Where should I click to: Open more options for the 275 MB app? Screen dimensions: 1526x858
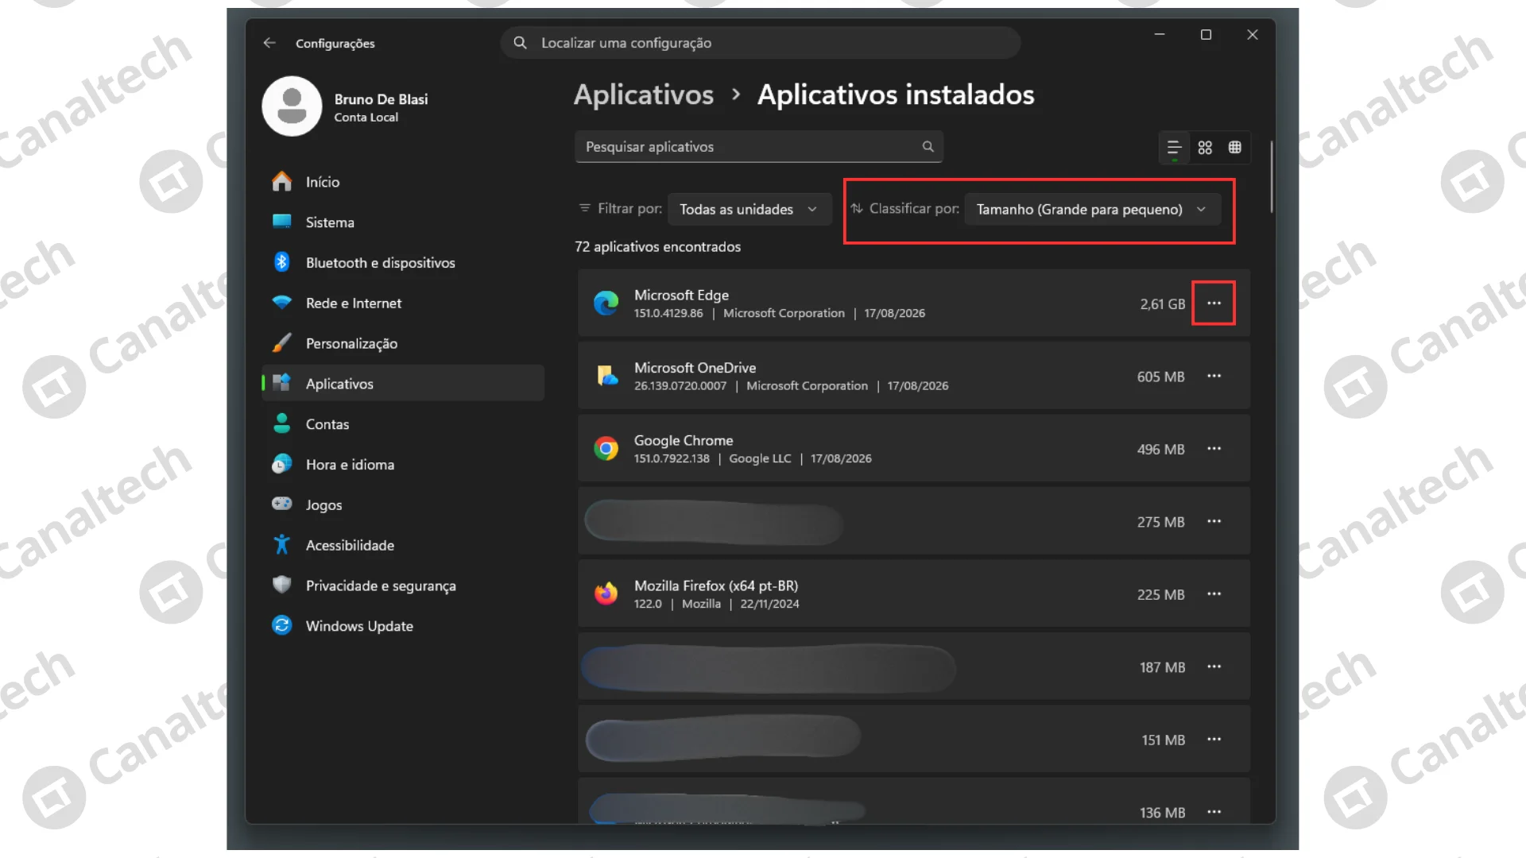point(1214,521)
